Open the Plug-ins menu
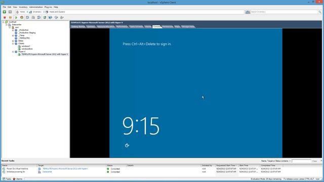324x182 pixels. coord(49,7)
